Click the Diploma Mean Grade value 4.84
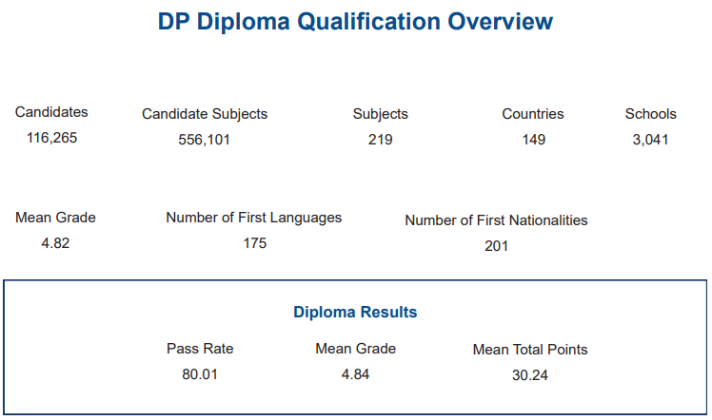712x420 pixels. 355,374
